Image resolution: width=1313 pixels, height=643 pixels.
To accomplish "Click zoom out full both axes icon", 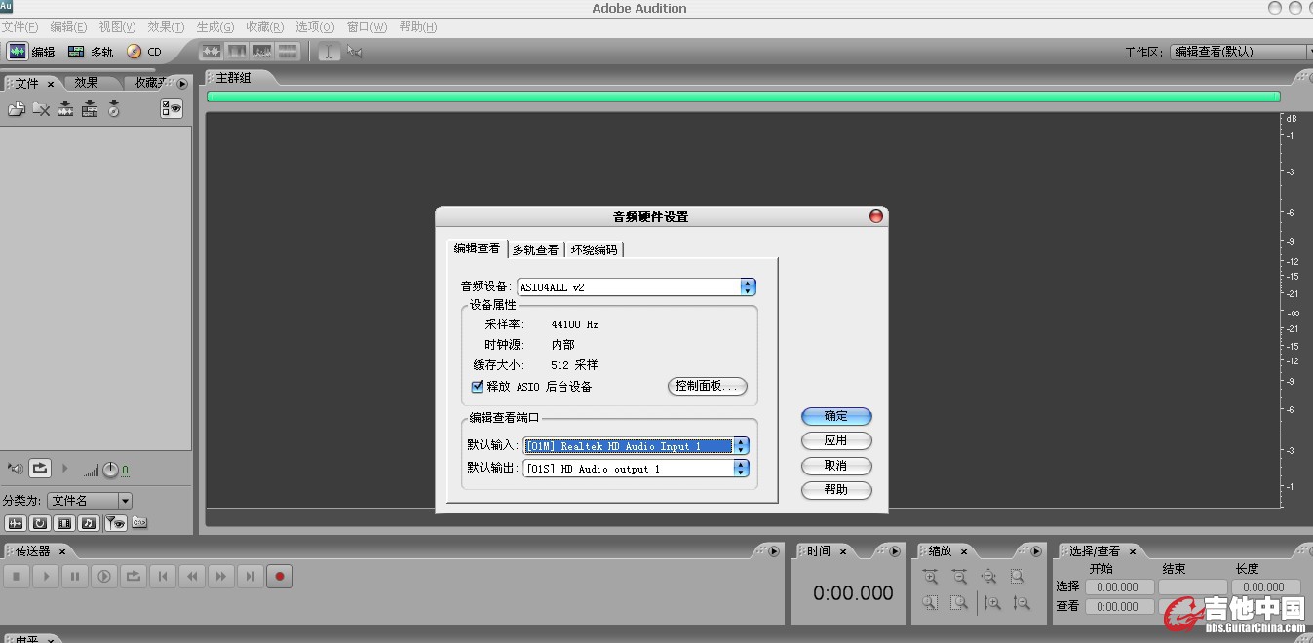I will [989, 577].
